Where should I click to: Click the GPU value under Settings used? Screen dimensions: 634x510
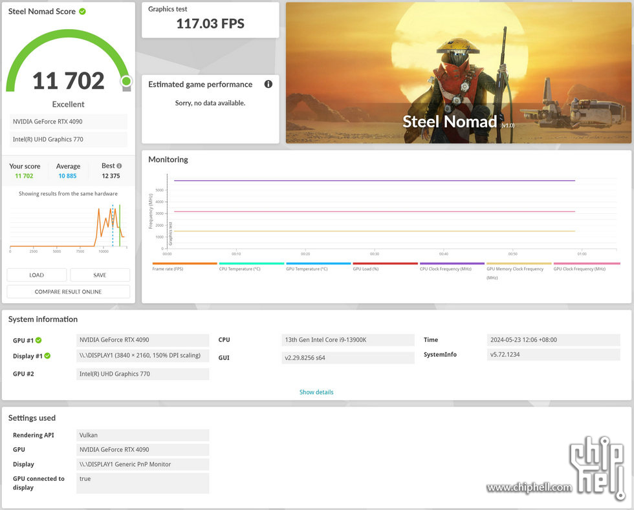(143, 449)
